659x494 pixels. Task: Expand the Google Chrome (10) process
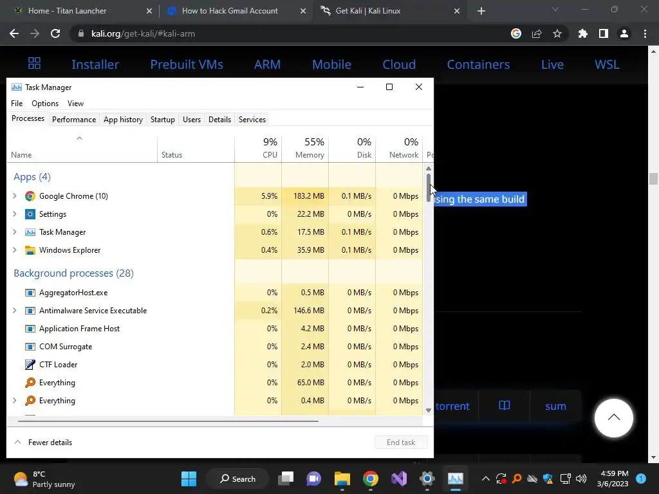point(15,196)
